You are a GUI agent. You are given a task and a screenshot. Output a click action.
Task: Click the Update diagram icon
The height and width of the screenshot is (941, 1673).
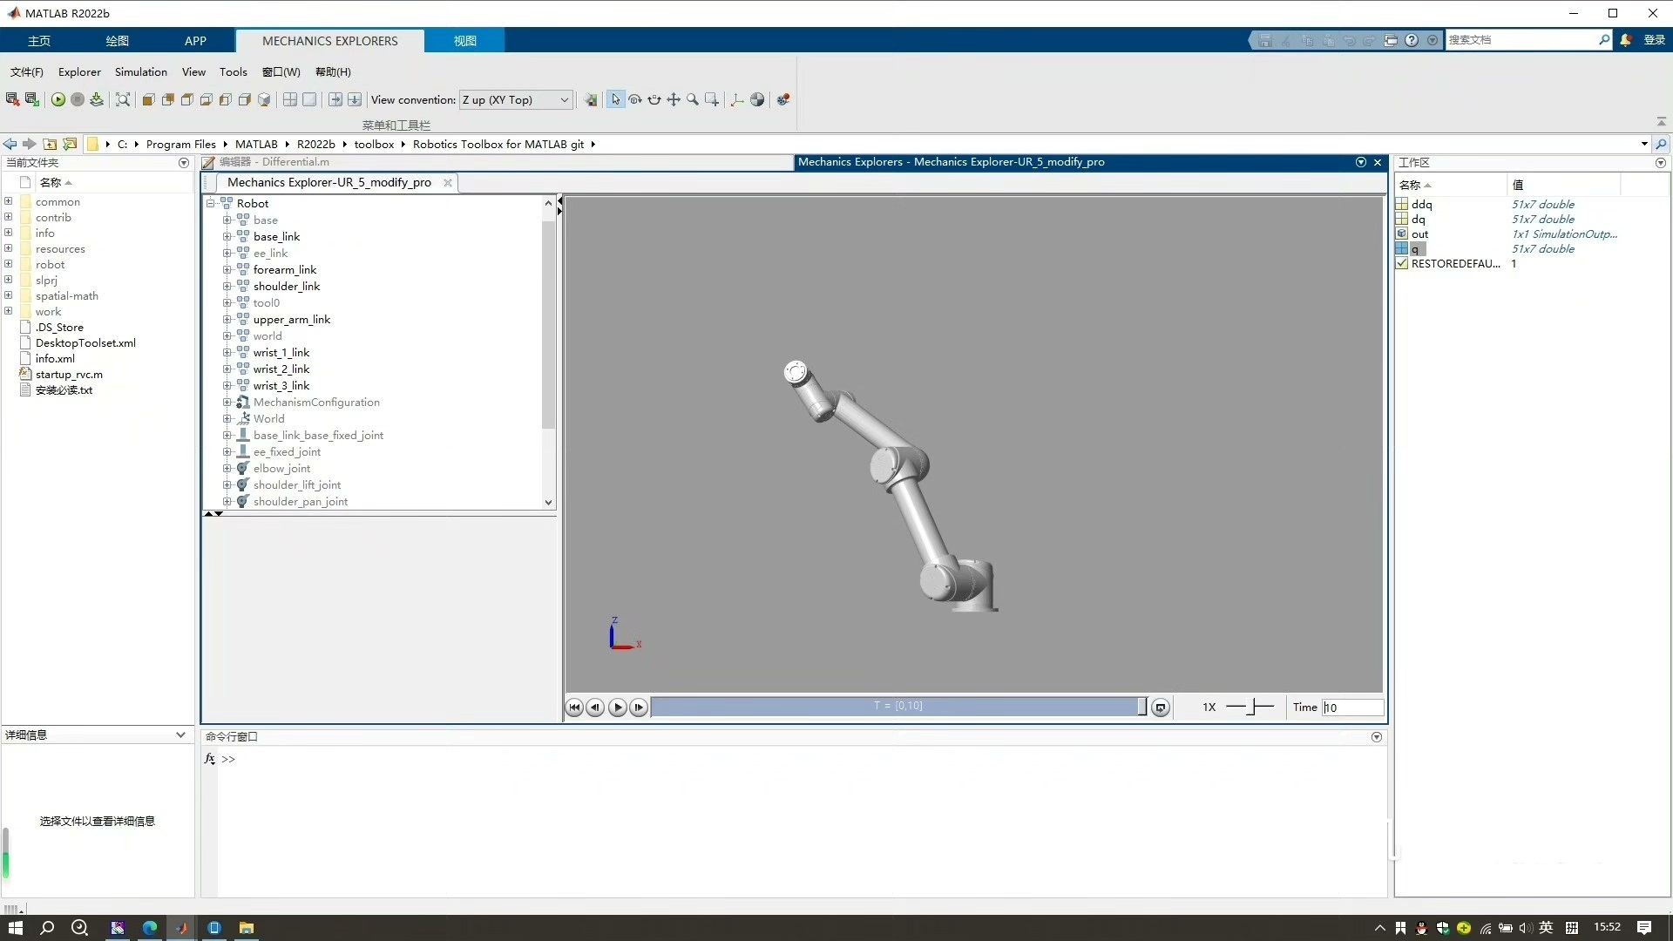pyautogui.click(x=97, y=100)
